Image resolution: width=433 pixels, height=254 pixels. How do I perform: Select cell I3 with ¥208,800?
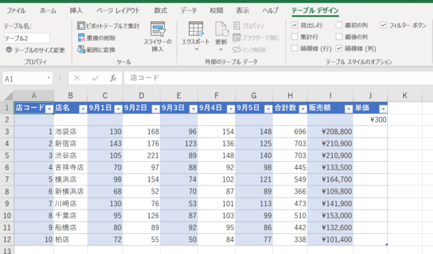coord(330,131)
